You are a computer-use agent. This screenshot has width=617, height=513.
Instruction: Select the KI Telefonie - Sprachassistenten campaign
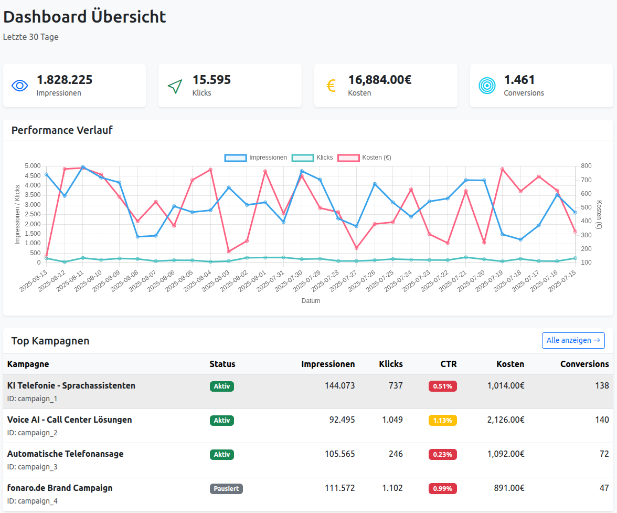(x=71, y=385)
